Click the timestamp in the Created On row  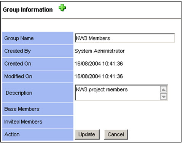click(99, 64)
